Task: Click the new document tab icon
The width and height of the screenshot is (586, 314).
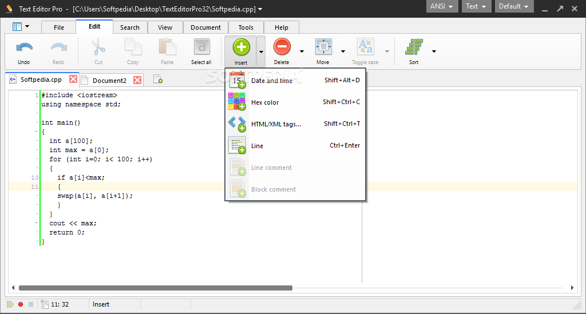Action: [158, 79]
